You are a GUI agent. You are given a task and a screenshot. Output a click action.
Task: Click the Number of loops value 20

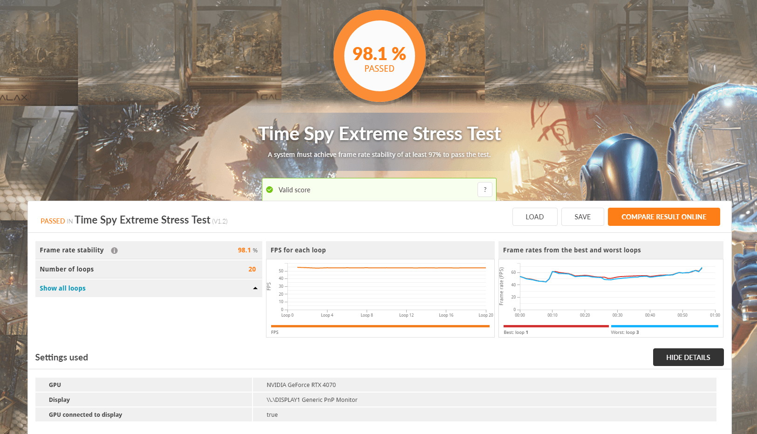coord(252,269)
